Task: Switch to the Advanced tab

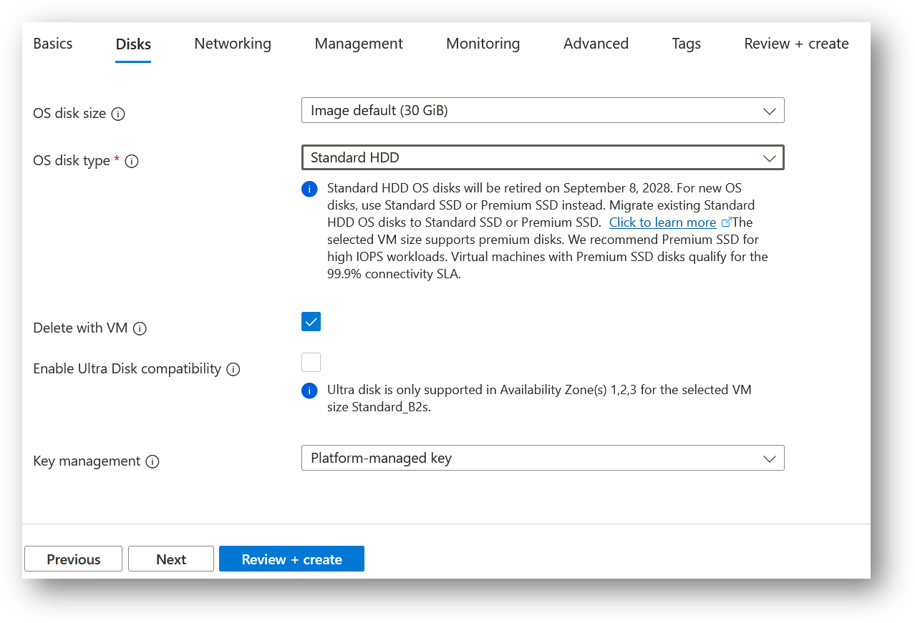Action: pos(596,44)
